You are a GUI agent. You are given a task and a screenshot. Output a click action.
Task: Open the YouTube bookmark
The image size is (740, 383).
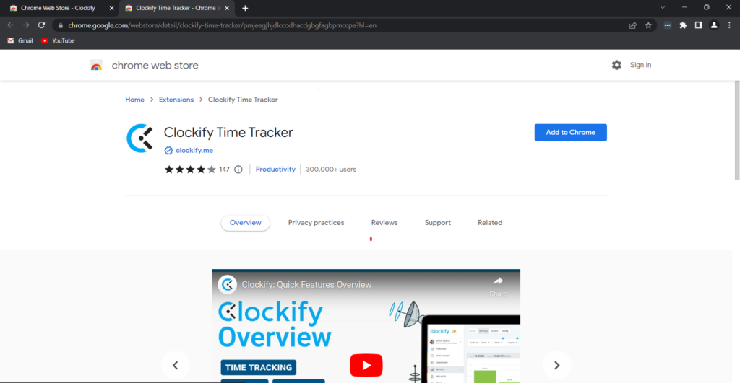[x=58, y=40]
